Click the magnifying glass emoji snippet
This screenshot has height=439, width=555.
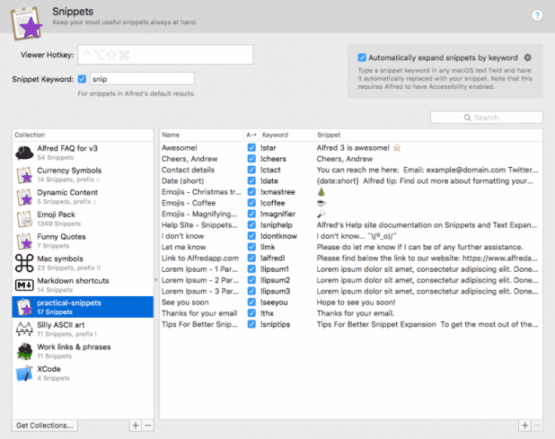[321, 214]
